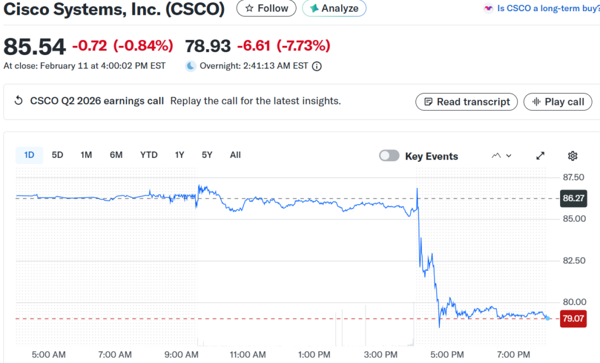Click the overnight info icon

click(317, 66)
